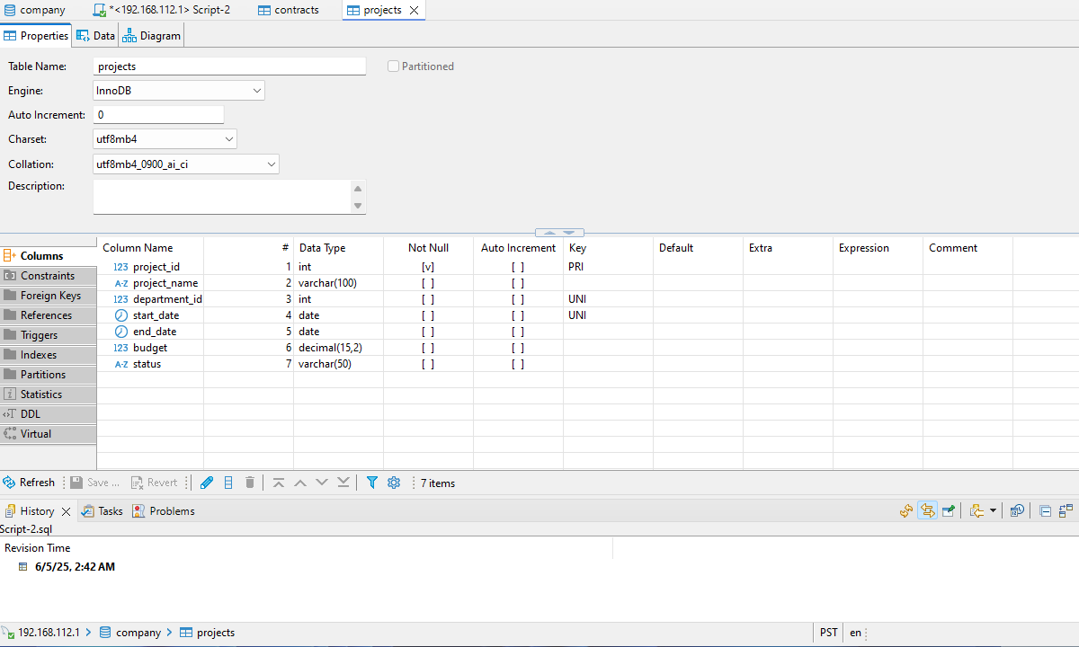
Task: Open History filter mode dropdown arrow
Action: (x=993, y=510)
